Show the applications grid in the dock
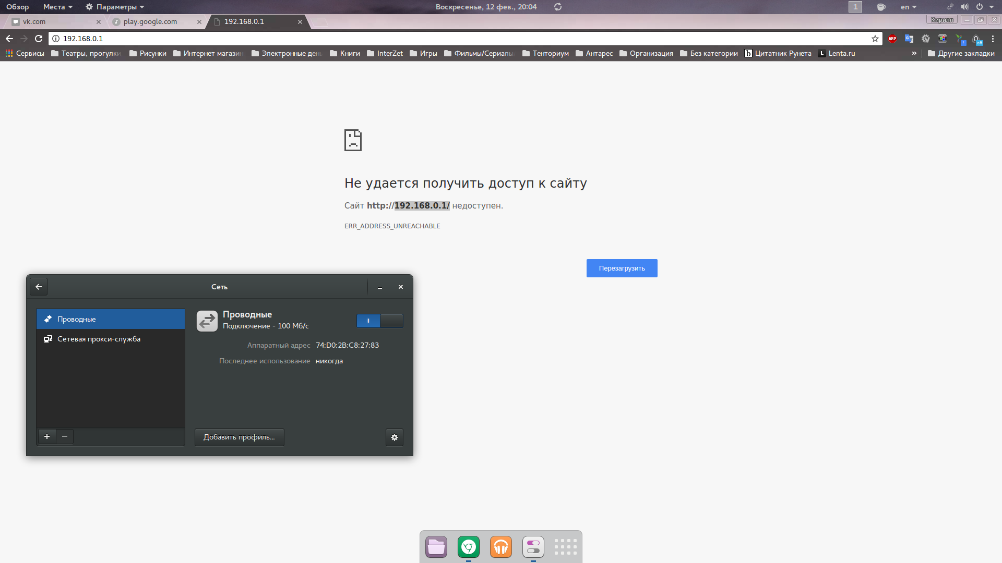This screenshot has height=563, width=1002. click(x=565, y=547)
